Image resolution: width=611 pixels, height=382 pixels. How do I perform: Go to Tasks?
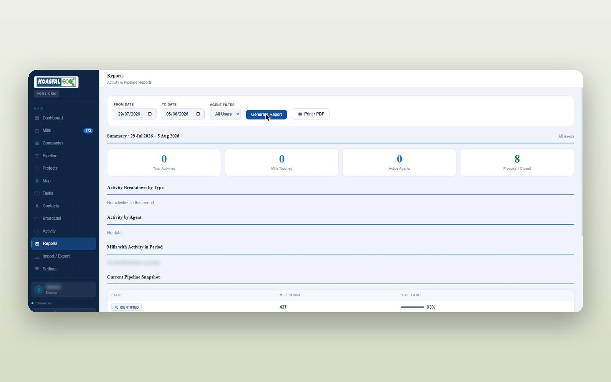pos(64,193)
